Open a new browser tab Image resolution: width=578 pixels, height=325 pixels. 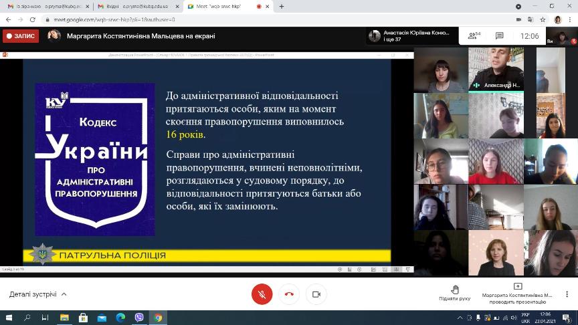click(x=282, y=6)
